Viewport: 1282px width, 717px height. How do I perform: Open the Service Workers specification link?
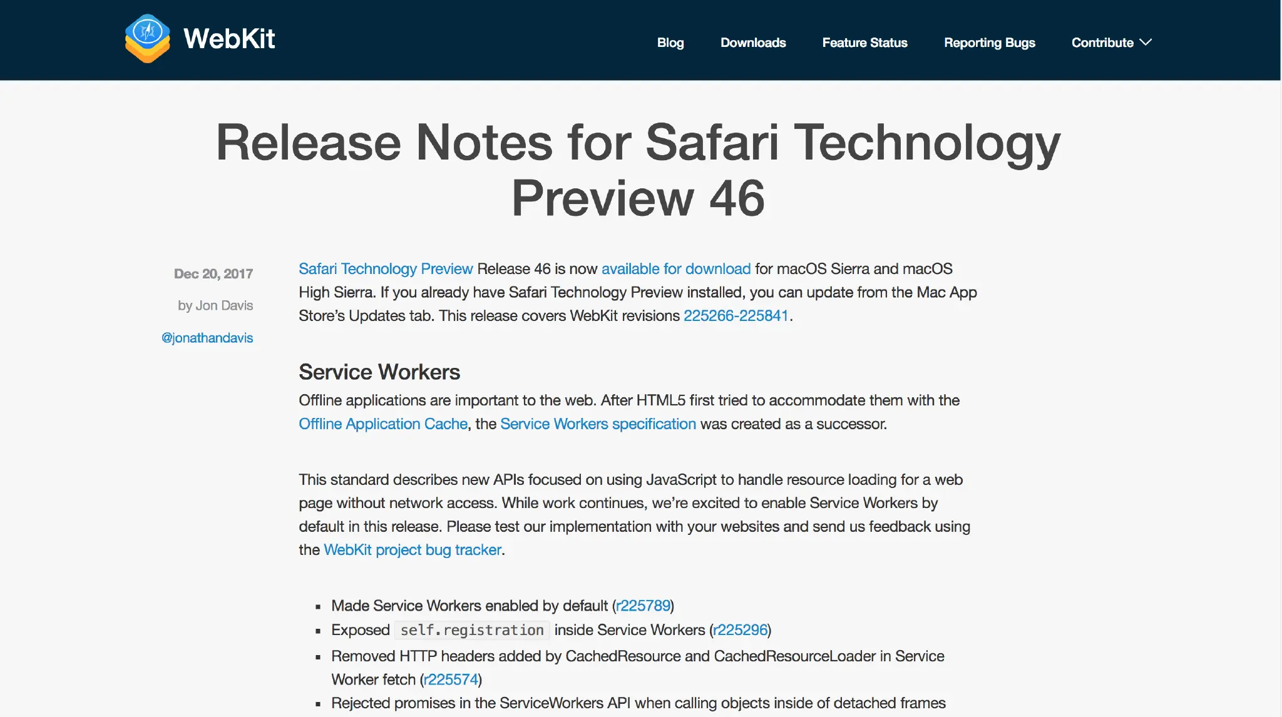[598, 424]
